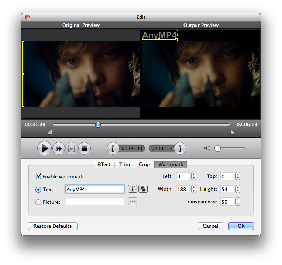Mute the volume speaker icon
The width and height of the screenshot is (282, 265).
click(x=207, y=148)
